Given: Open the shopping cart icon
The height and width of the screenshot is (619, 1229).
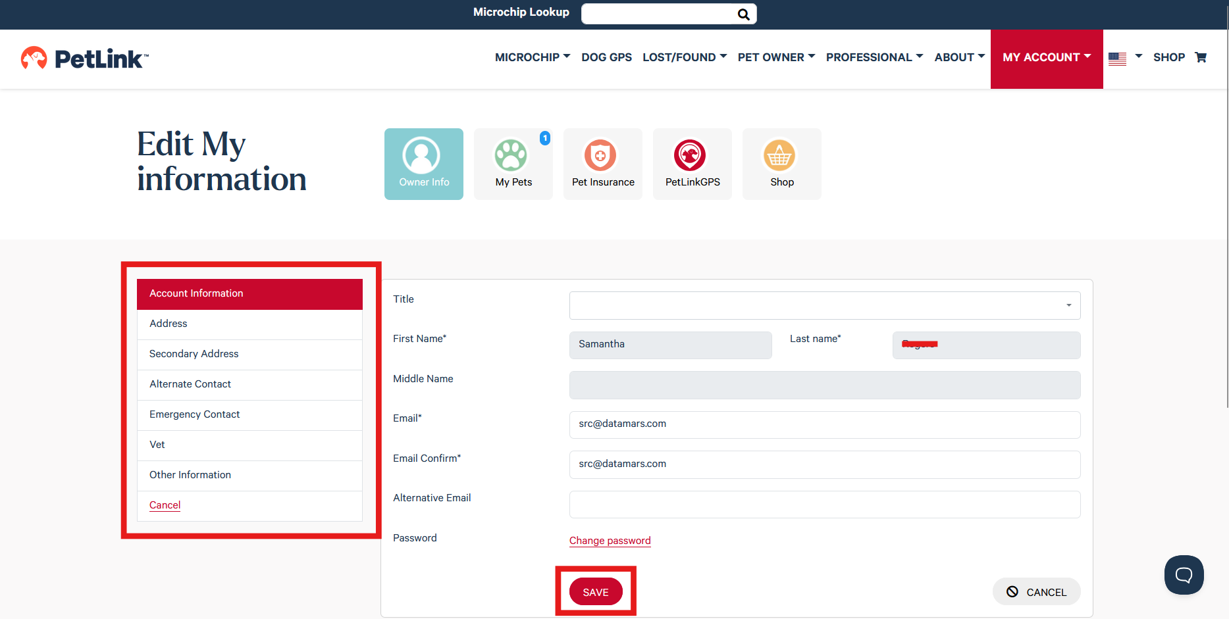Looking at the screenshot, I should click(x=1201, y=57).
